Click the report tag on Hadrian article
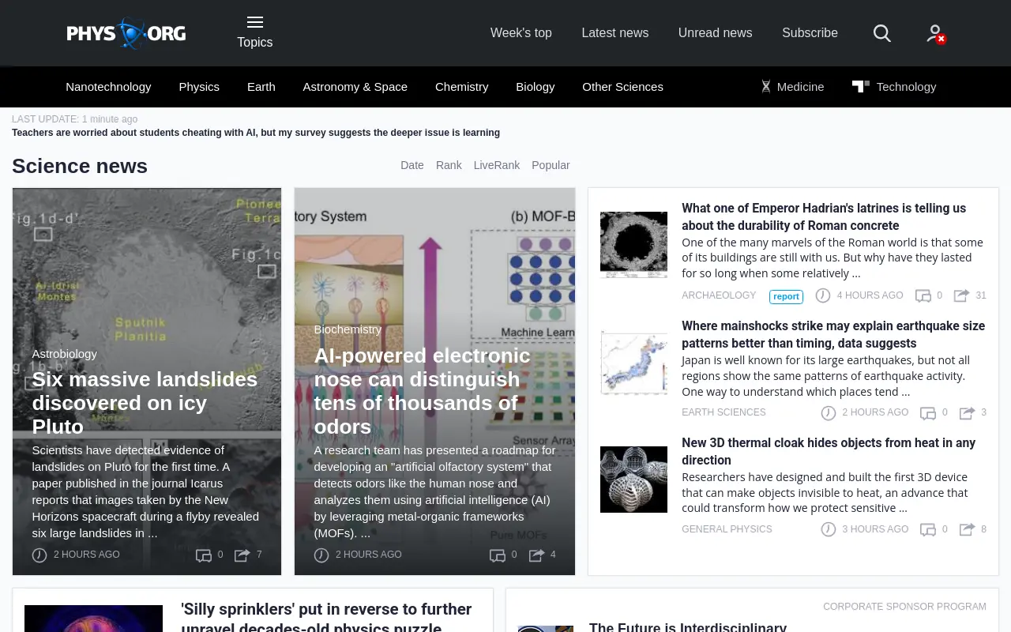This screenshot has height=632, width=1011. pos(786,296)
